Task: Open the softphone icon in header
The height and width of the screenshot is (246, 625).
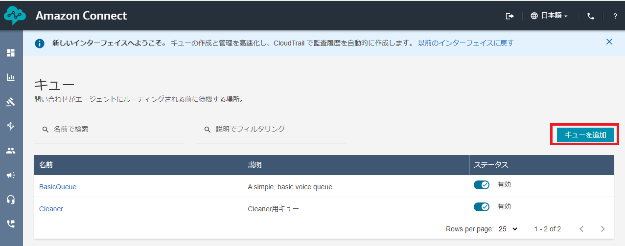Action: coord(591,16)
